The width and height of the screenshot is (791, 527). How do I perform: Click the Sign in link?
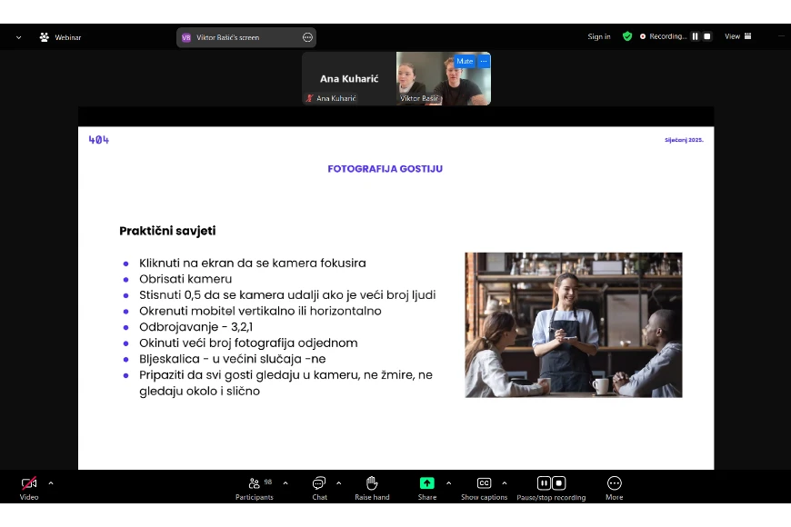click(x=599, y=36)
